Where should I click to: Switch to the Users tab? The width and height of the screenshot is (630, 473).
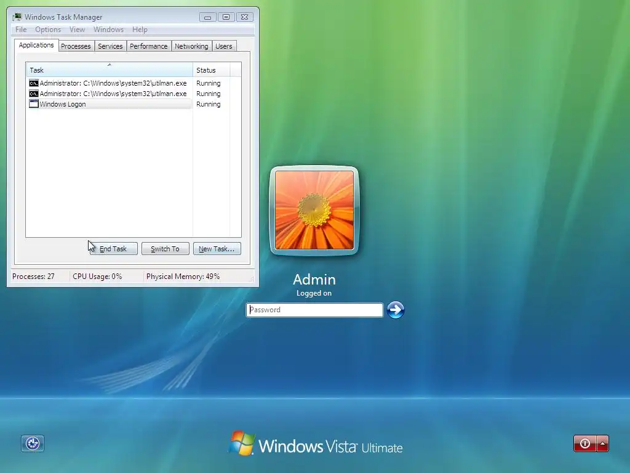pos(224,46)
